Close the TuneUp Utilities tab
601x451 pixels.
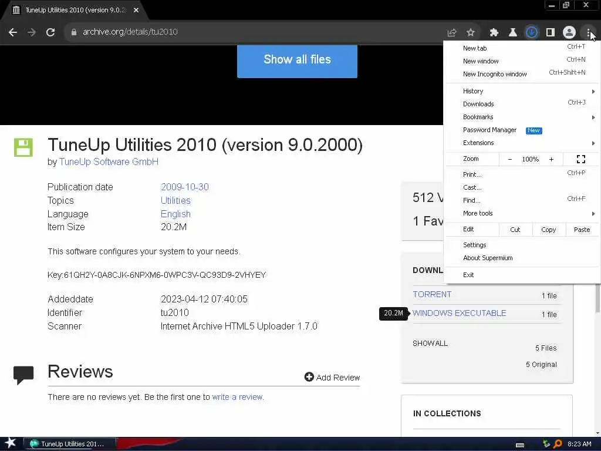pos(136,11)
